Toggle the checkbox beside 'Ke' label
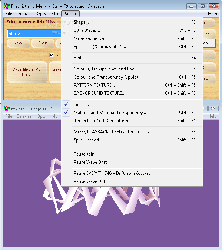Viewport: 222px width, 250px height. 52,55
